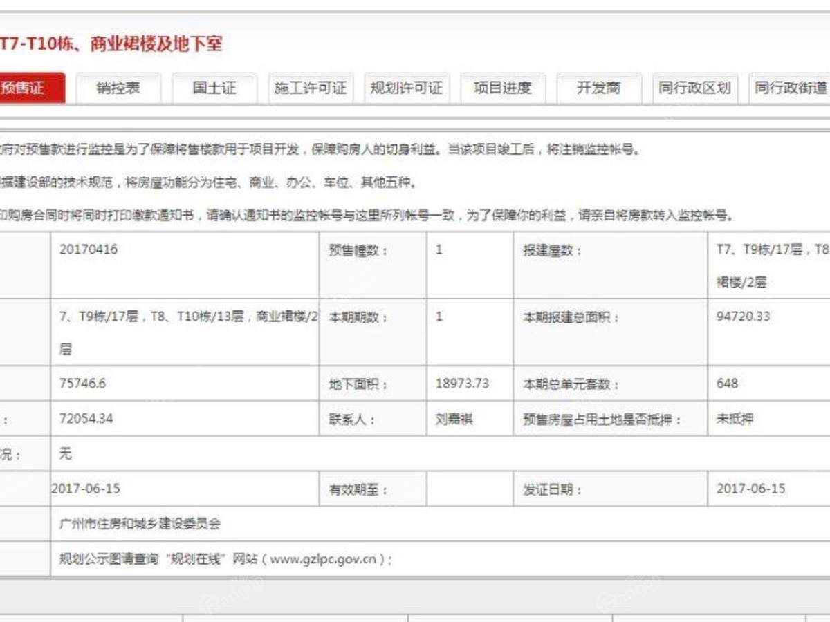
Task: Open the 销控表 tab
Action: click(118, 88)
